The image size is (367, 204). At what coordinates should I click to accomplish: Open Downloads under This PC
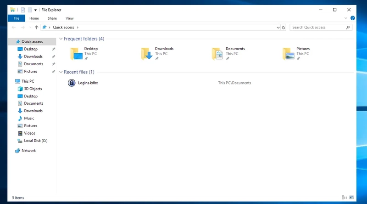(33, 111)
